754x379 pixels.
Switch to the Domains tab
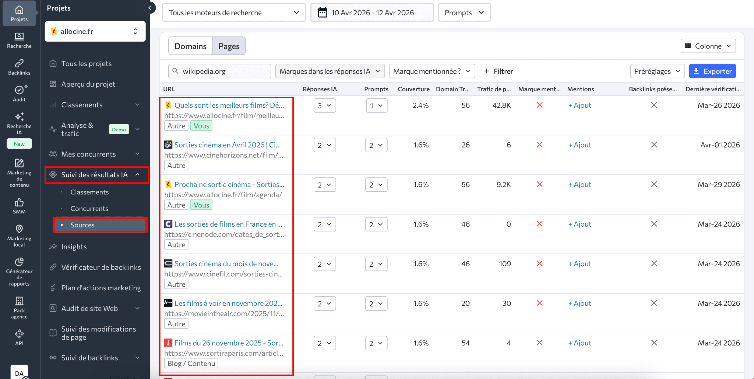point(190,46)
